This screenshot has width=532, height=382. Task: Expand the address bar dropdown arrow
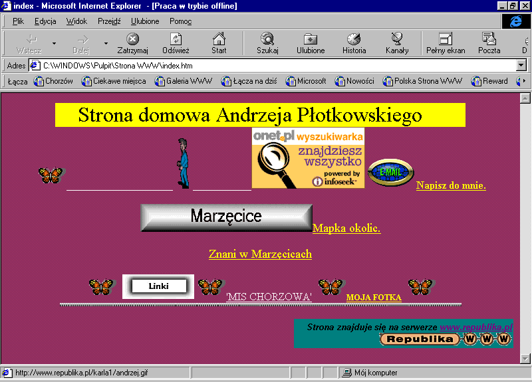521,66
